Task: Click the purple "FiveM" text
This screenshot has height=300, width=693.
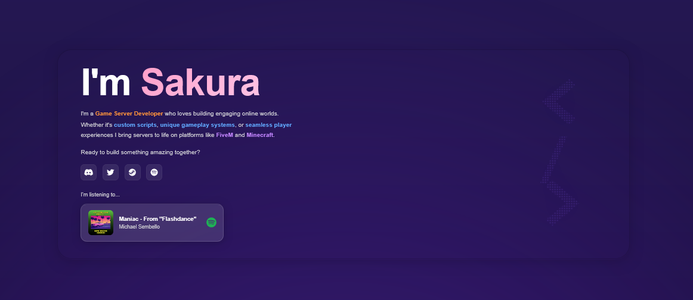Action: pos(224,135)
